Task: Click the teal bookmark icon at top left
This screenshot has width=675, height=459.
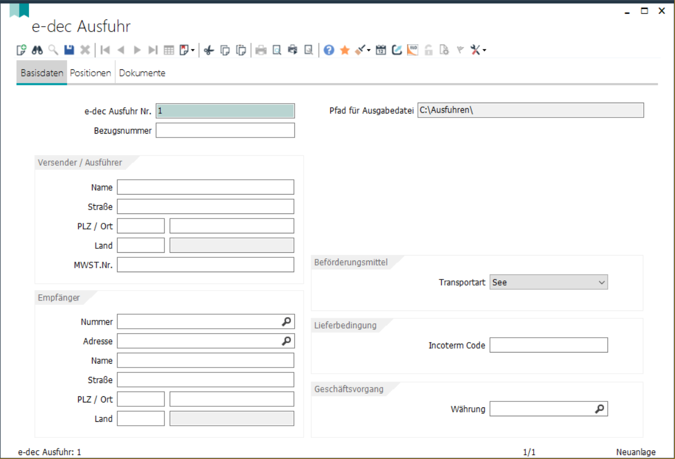Action: (x=19, y=9)
